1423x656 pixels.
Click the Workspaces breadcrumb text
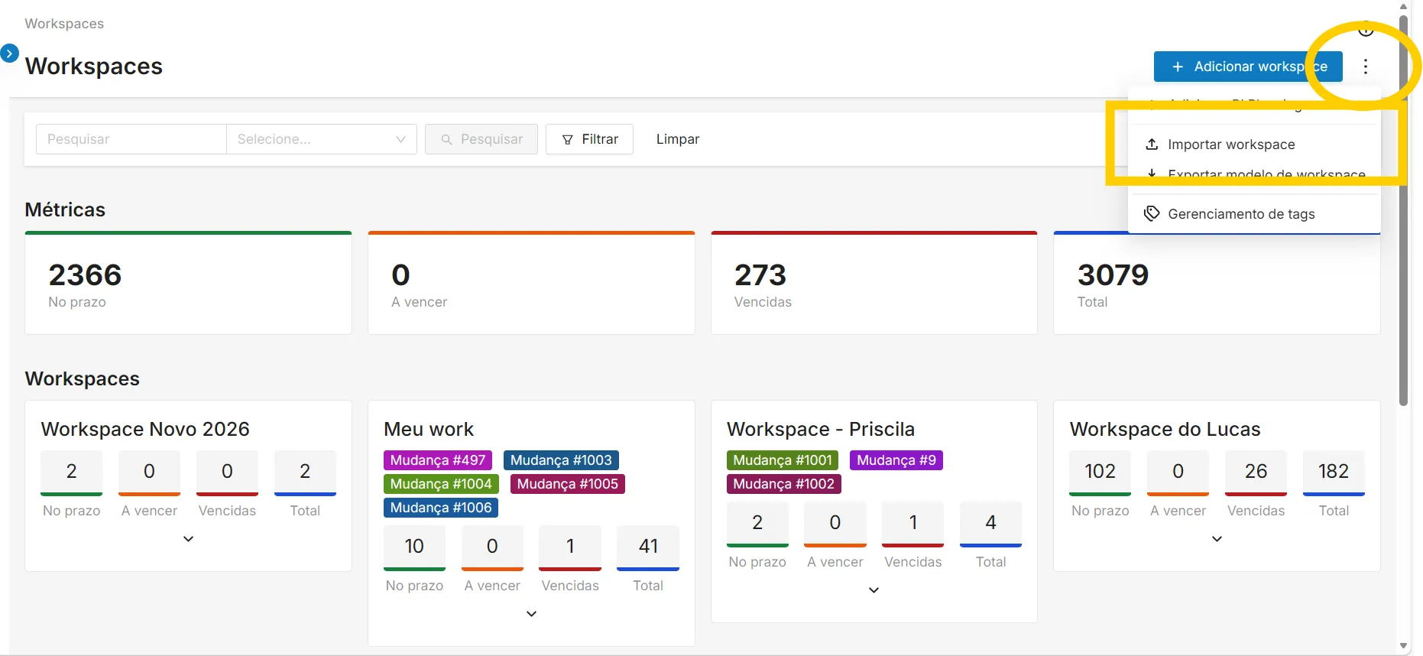click(64, 24)
